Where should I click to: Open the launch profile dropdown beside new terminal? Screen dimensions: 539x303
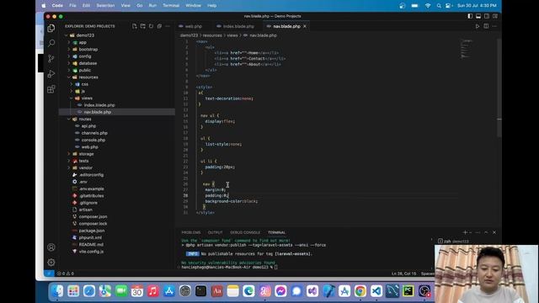[470, 232]
